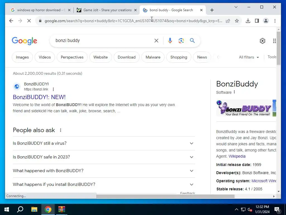Bookmark this page with the star icon
The image size is (286, 215).
point(237,21)
